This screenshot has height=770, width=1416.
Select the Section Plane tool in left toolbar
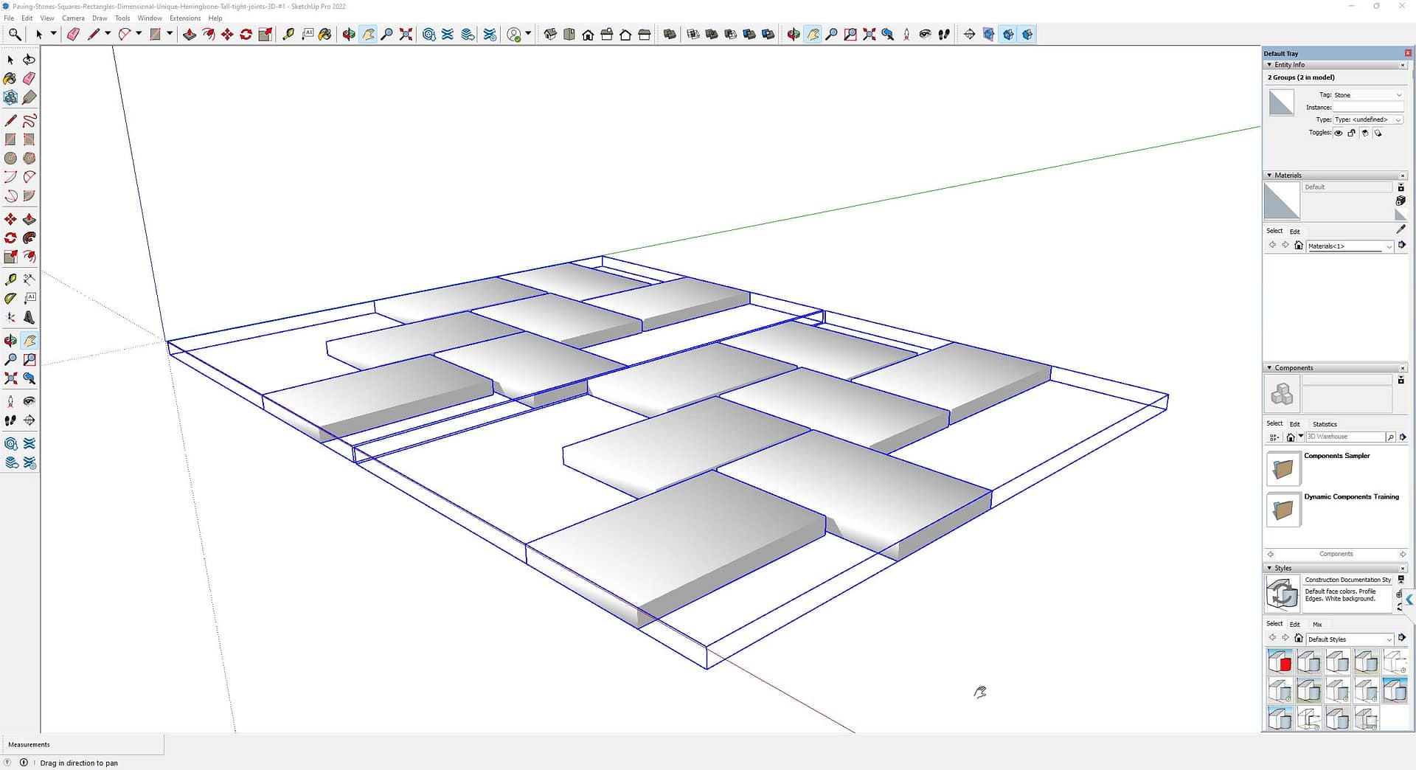(x=29, y=420)
